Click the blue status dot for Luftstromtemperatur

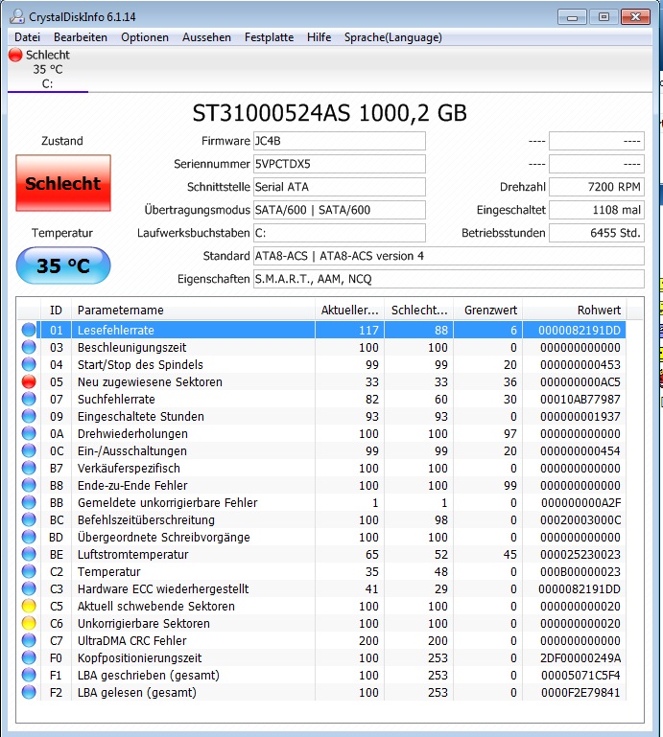pyautogui.click(x=29, y=554)
